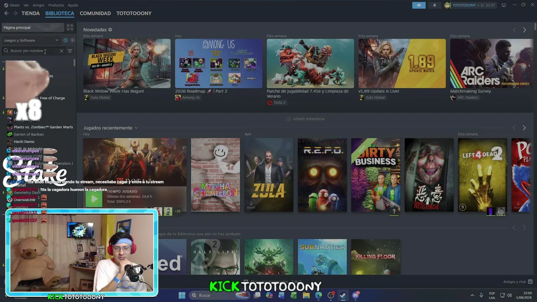Screen dimensions: 537x302
Task: Toggle sort by recent activity clock
Action: tap(65, 40)
